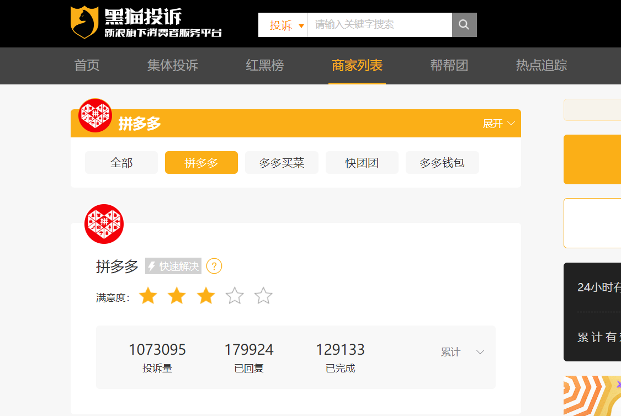Open the 红黑榜 nav tab
This screenshot has width=621, height=416.
pyautogui.click(x=264, y=65)
